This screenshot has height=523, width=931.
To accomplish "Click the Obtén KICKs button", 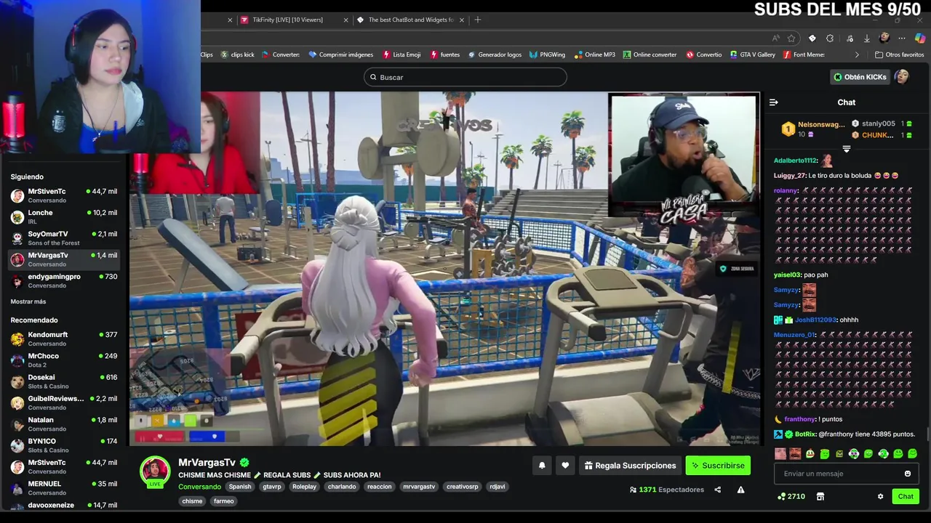I will coord(860,77).
